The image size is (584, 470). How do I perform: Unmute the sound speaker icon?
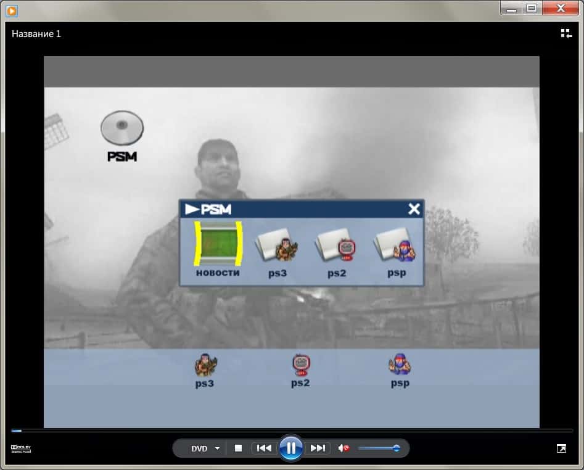(343, 448)
